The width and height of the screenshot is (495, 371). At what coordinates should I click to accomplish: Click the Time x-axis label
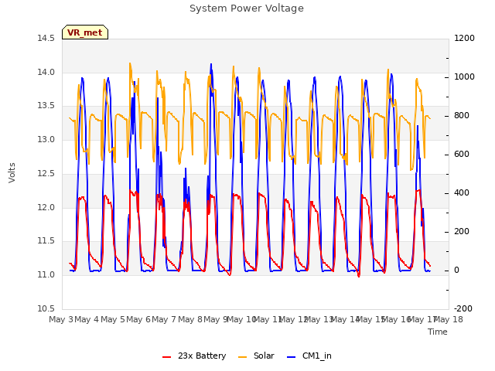click(438, 332)
